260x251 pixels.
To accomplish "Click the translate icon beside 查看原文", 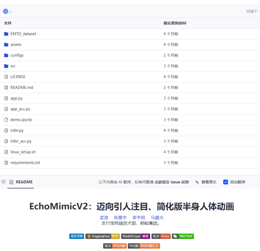I will coord(197,182).
